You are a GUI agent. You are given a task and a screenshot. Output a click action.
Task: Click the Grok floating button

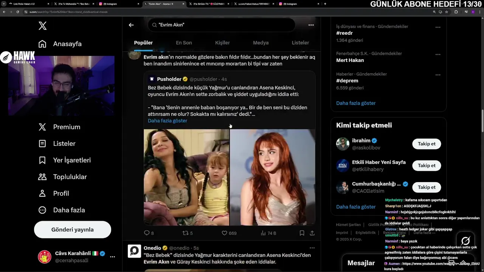tap(465, 241)
